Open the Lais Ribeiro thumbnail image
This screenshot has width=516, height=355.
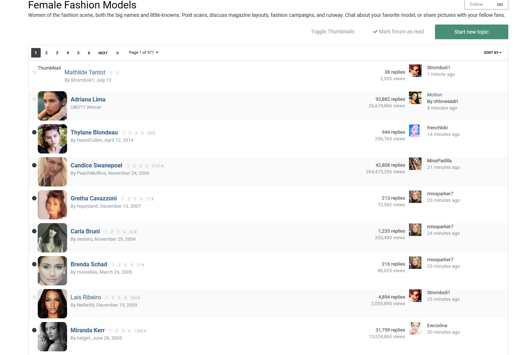[52, 304]
